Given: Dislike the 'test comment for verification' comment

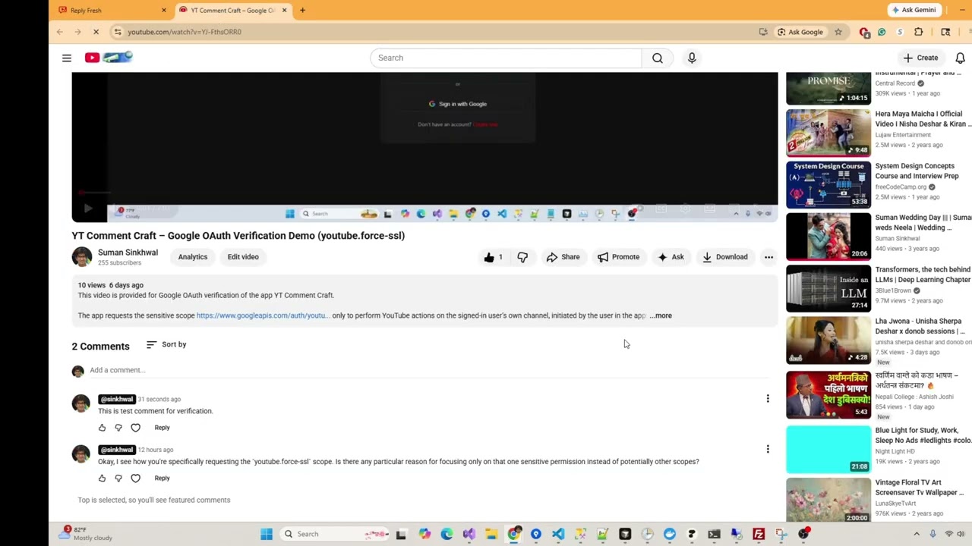Looking at the screenshot, I should (118, 428).
